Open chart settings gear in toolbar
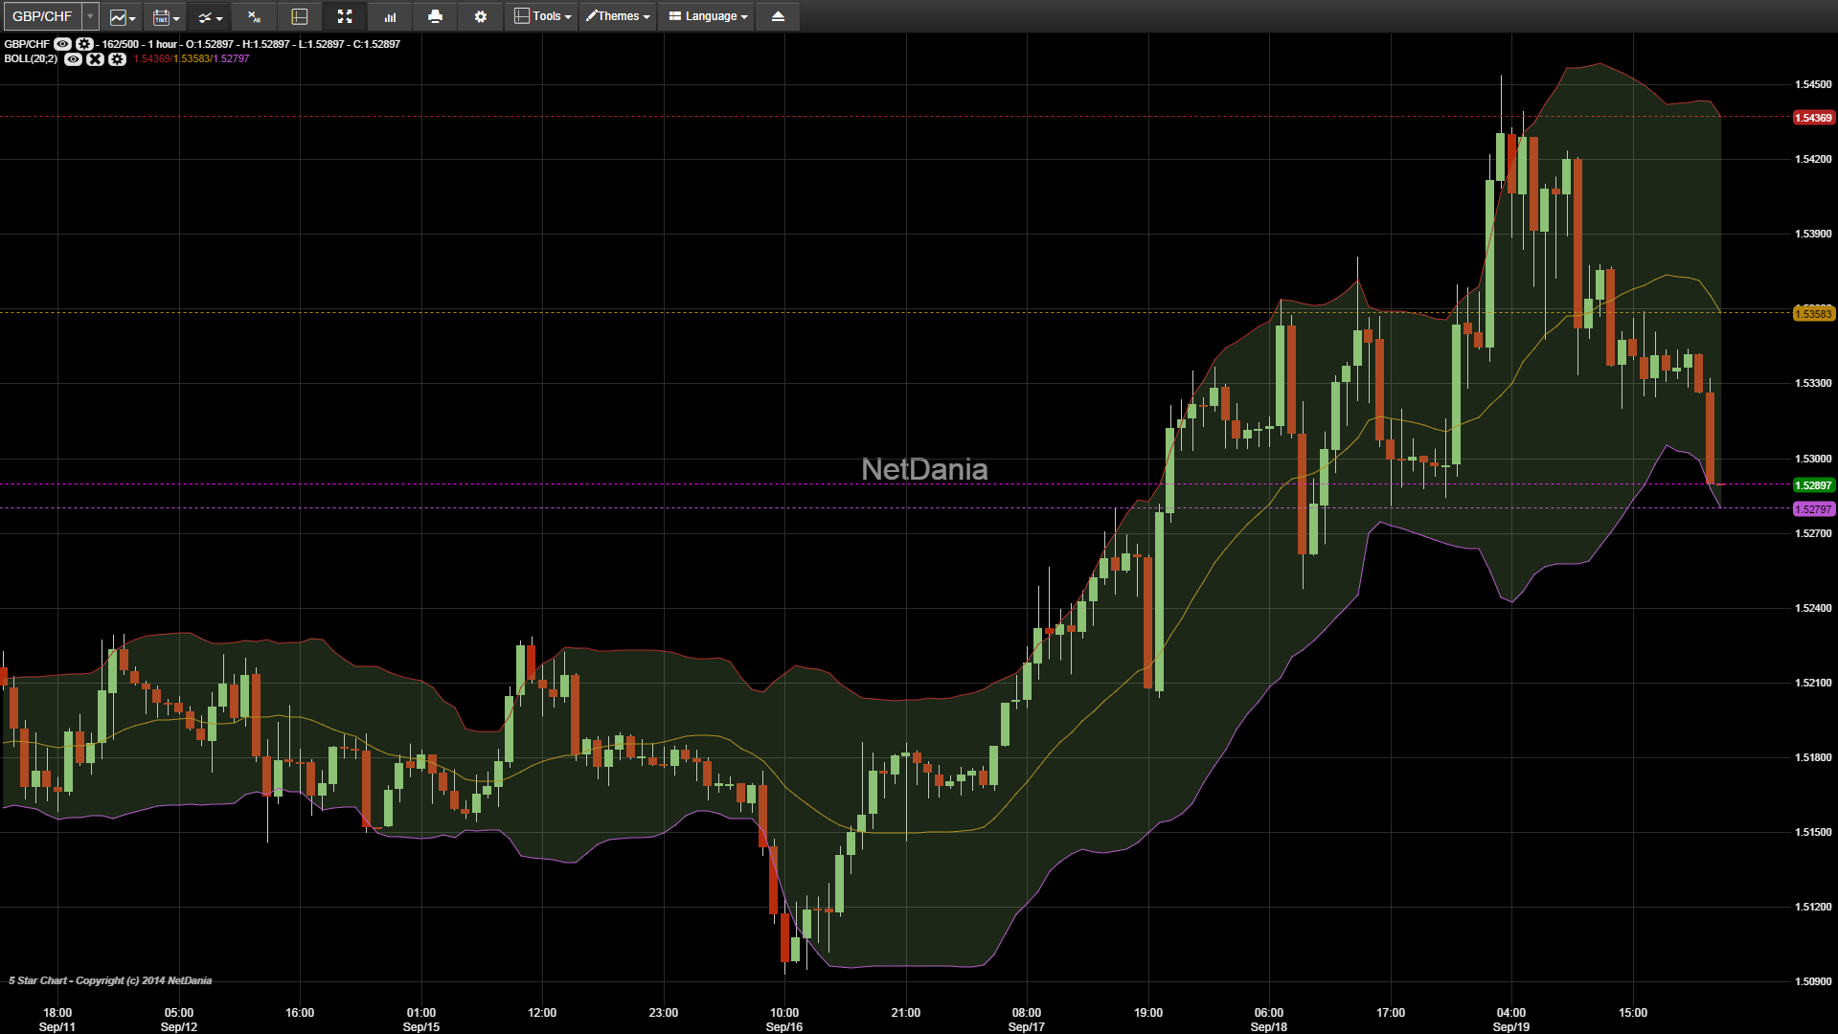Viewport: 1838px width, 1034px height. tap(481, 16)
